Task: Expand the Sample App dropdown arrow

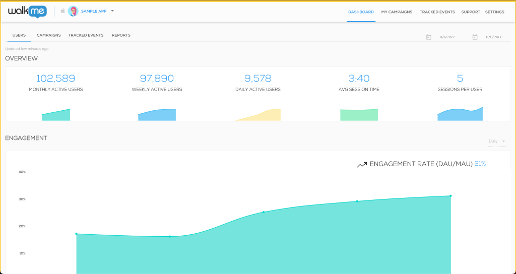Action: [x=112, y=11]
